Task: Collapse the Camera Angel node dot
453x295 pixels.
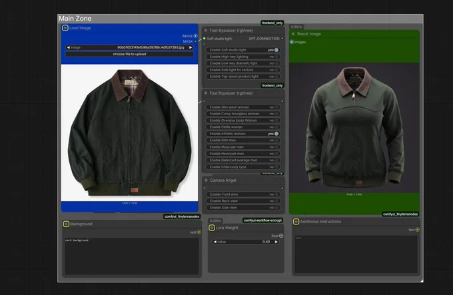Action: pyautogui.click(x=206, y=180)
